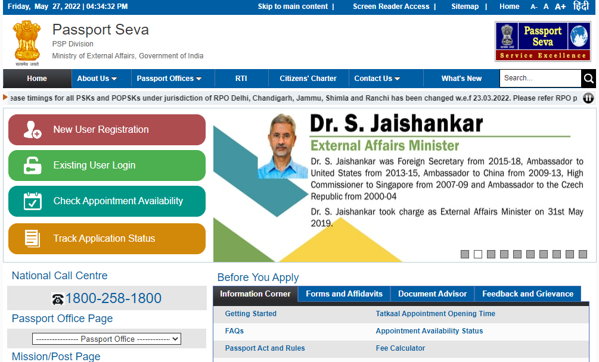Switch to Information Corner tab
Screen dimensions: 599x362
coord(255,294)
